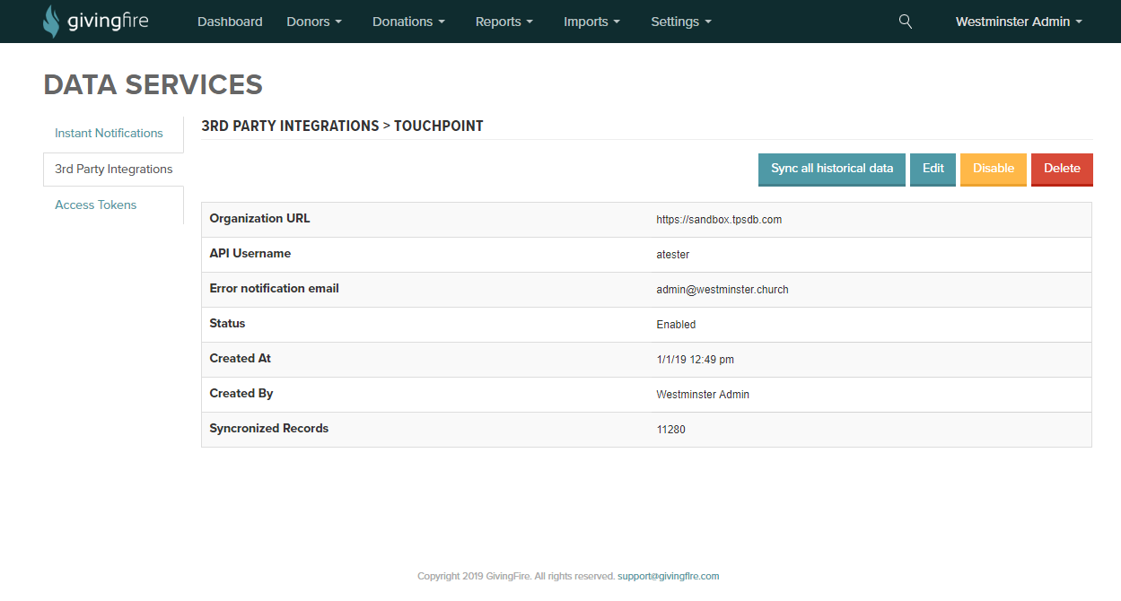Screen dimensions: 1121x601
Task: Click Created By value 'Westminster Admin'
Action: point(703,395)
